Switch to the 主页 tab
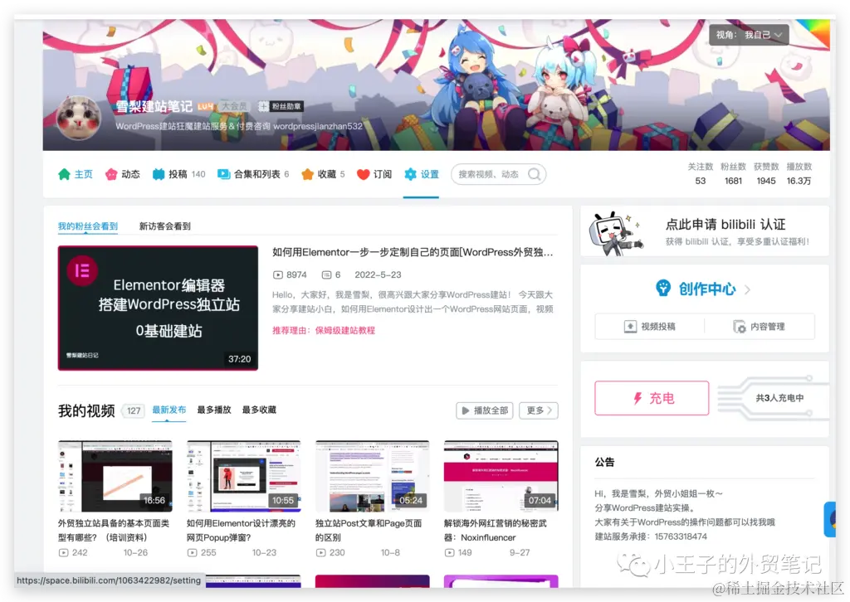The width and height of the screenshot is (850, 602). tap(76, 174)
